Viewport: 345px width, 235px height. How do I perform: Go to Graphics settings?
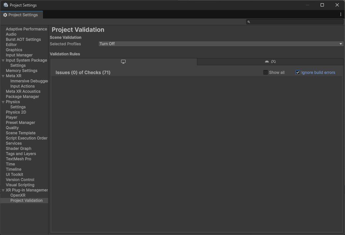pyautogui.click(x=14, y=50)
